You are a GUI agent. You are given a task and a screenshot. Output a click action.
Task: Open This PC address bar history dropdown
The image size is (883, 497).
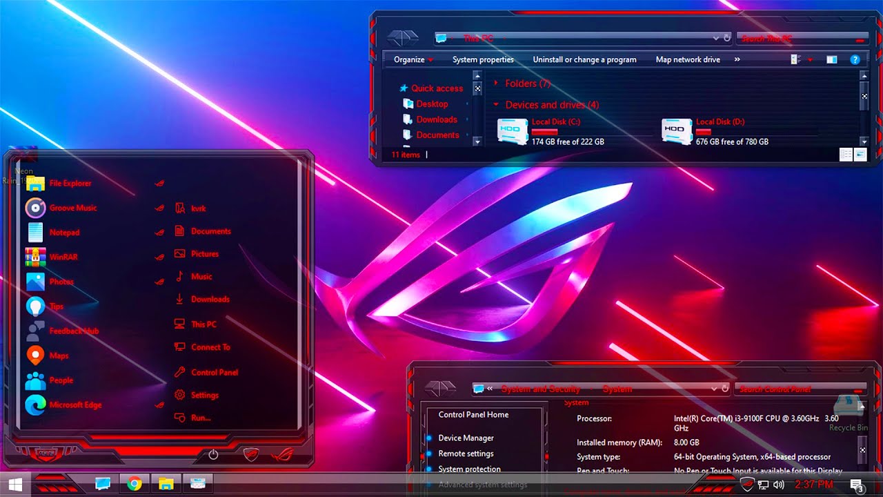tap(716, 39)
